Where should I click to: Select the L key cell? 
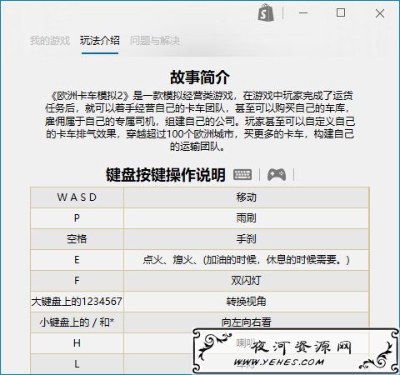click(x=77, y=364)
